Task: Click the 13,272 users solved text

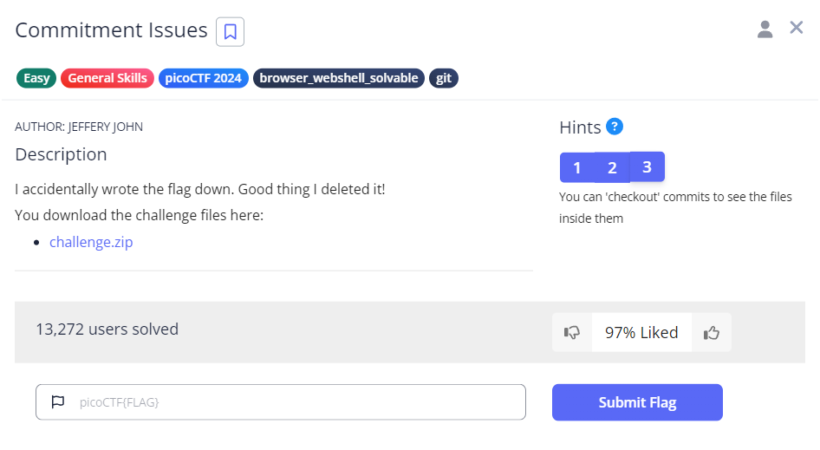Action: (x=107, y=329)
